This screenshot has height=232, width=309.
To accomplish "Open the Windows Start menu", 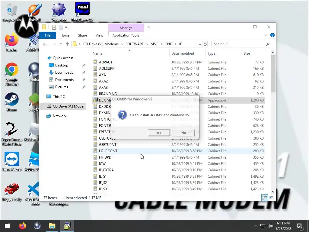I will tap(7, 226).
